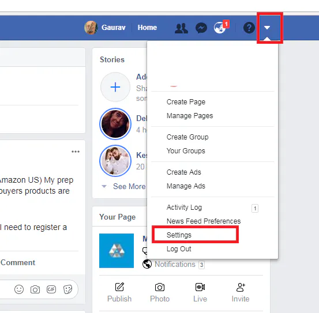The height and width of the screenshot is (313, 319).
Task: Select Create Ads from the menu
Action: 183,172
